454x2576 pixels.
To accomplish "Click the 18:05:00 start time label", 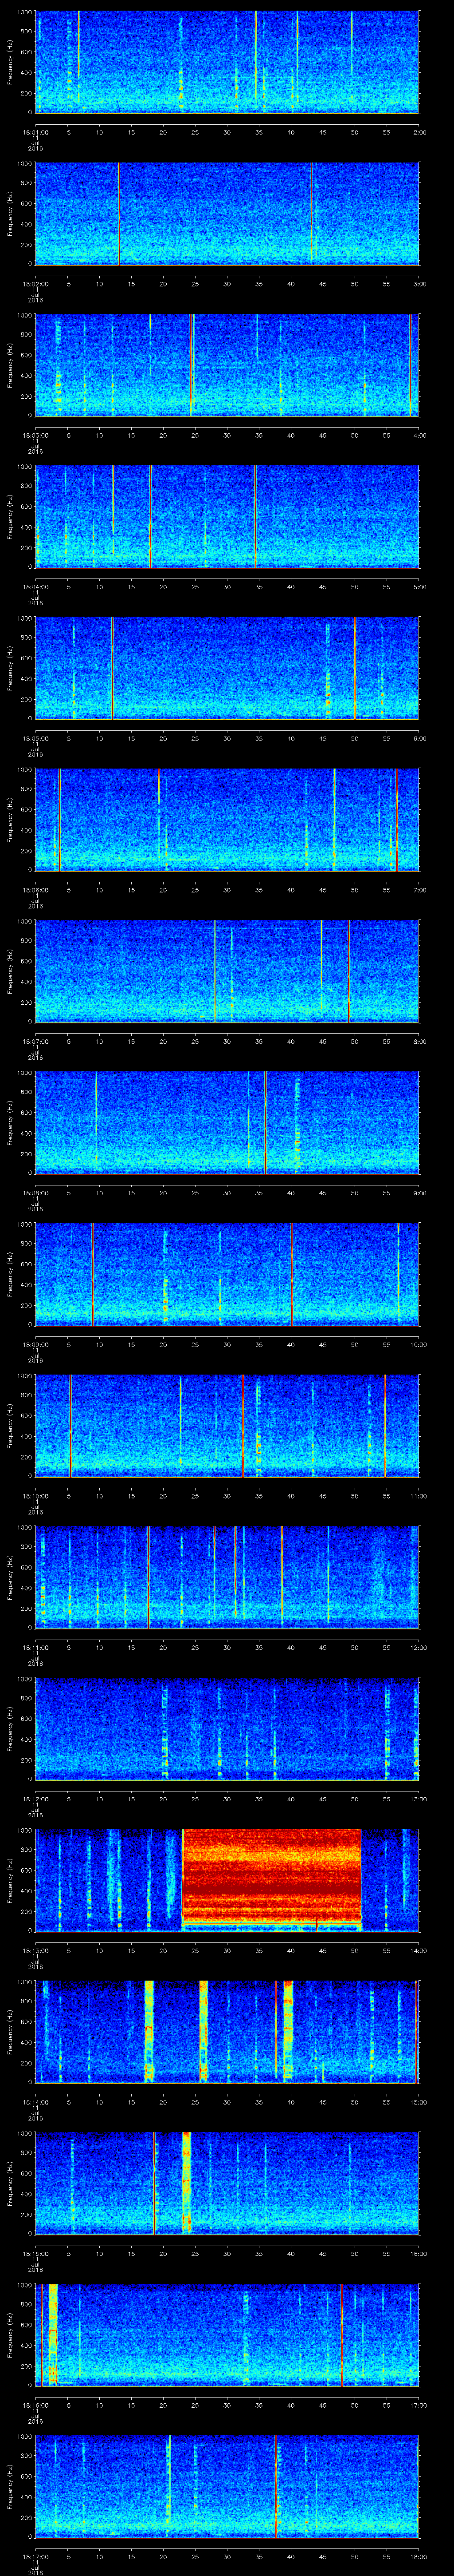I will (x=35, y=738).
